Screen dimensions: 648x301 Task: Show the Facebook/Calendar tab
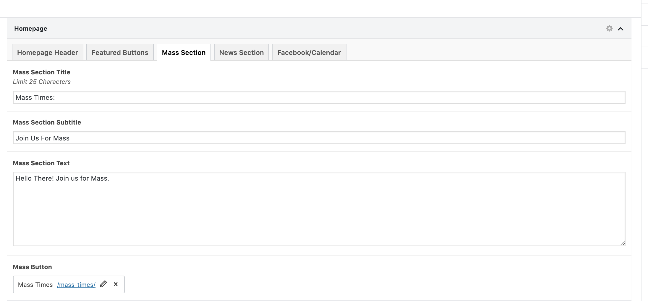[x=309, y=53]
